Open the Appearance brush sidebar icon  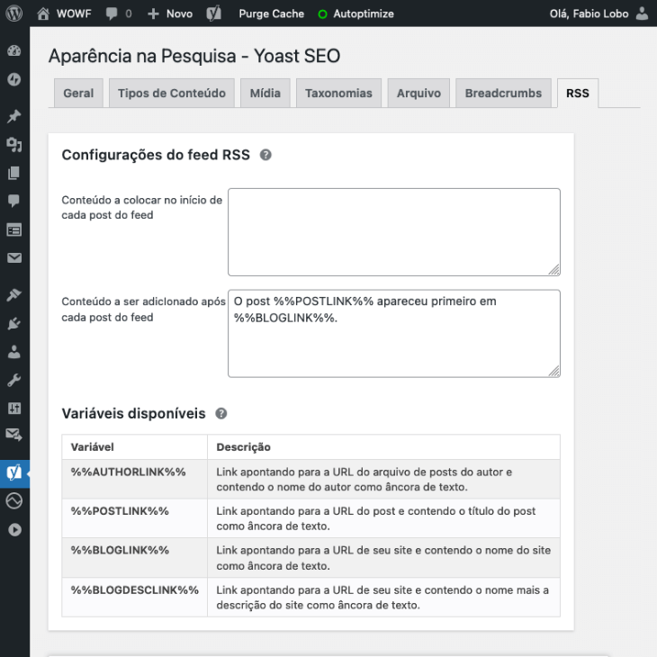[x=14, y=294]
